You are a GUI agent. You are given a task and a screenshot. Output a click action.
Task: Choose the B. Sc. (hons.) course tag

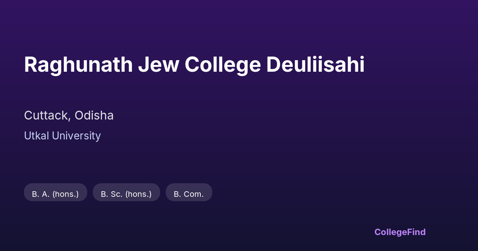[126, 194]
